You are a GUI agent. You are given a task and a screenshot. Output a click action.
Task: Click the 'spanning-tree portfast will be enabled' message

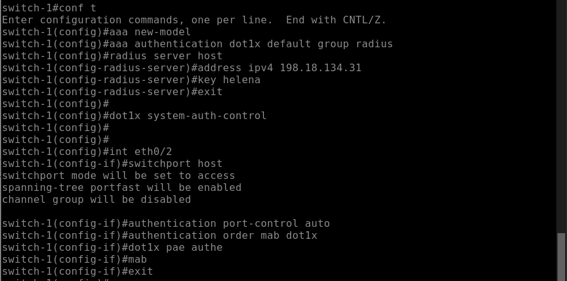coord(122,188)
